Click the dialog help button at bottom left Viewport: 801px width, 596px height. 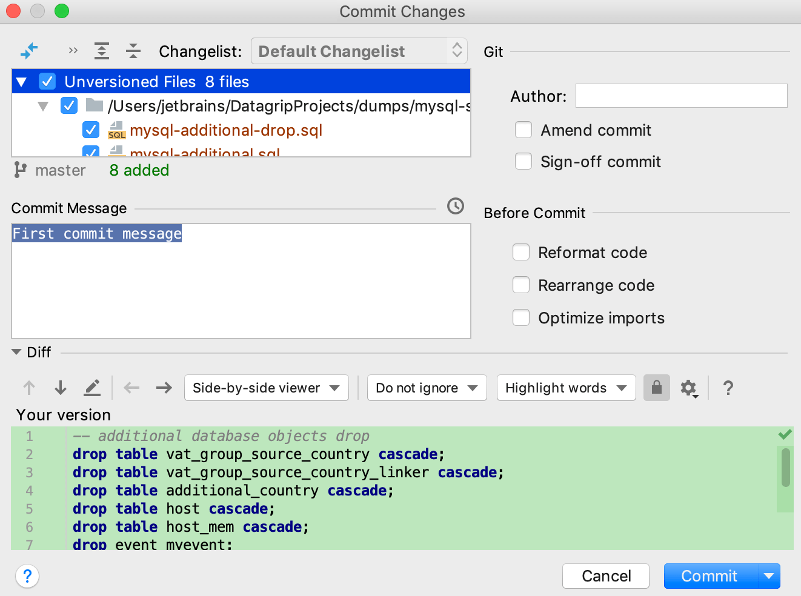coord(27,576)
